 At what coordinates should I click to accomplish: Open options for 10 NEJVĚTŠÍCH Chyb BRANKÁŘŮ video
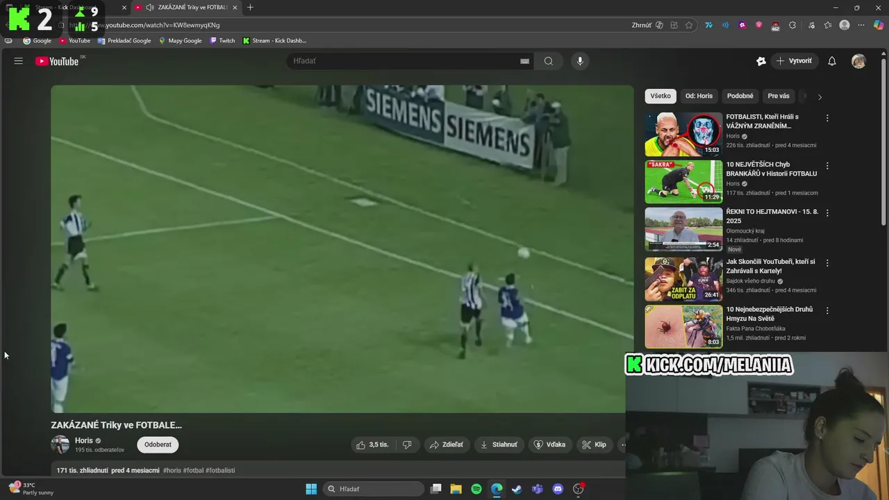[827, 166]
